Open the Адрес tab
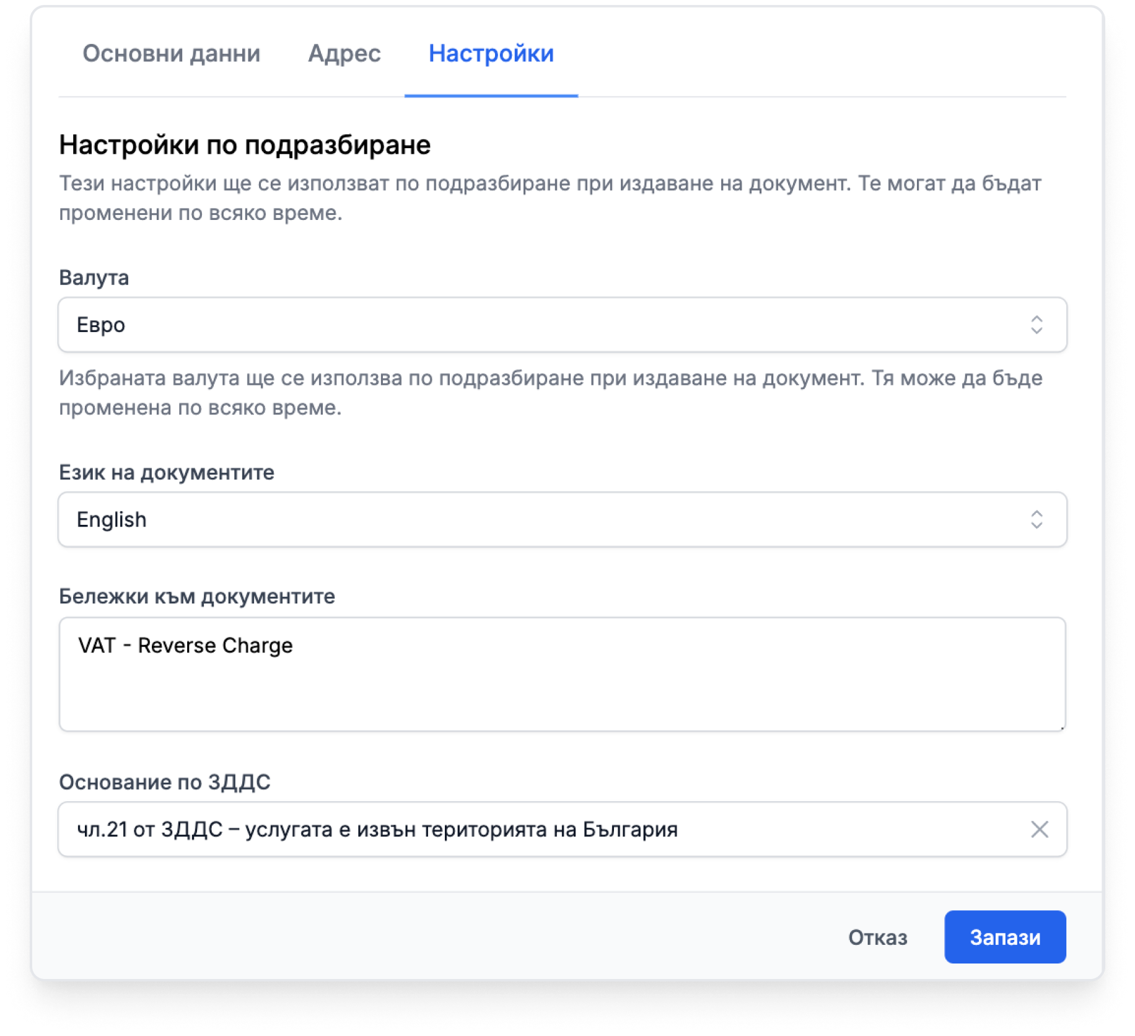 pyautogui.click(x=344, y=53)
